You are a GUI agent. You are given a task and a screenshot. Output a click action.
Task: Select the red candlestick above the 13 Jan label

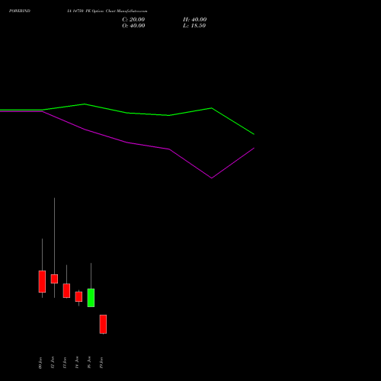[x=66, y=290]
